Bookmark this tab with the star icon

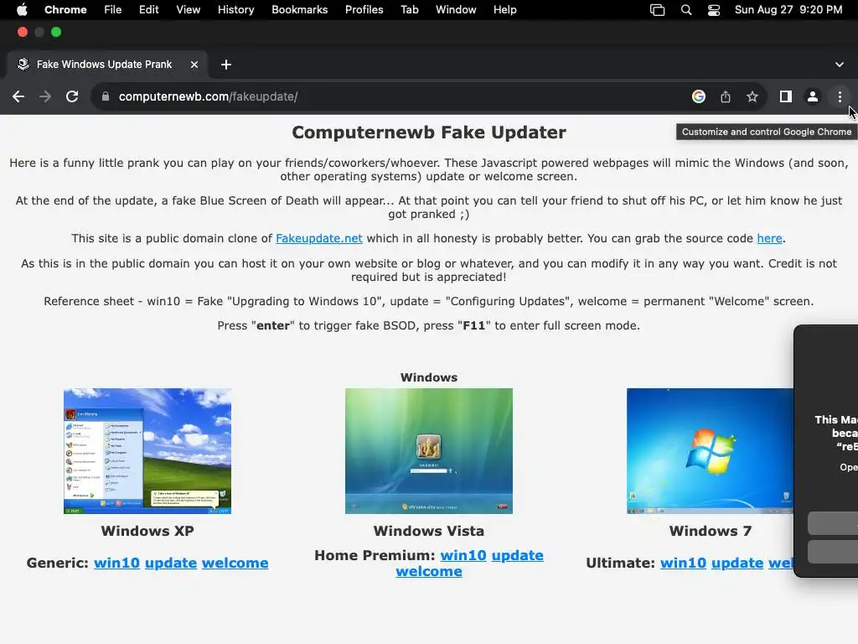click(x=752, y=97)
